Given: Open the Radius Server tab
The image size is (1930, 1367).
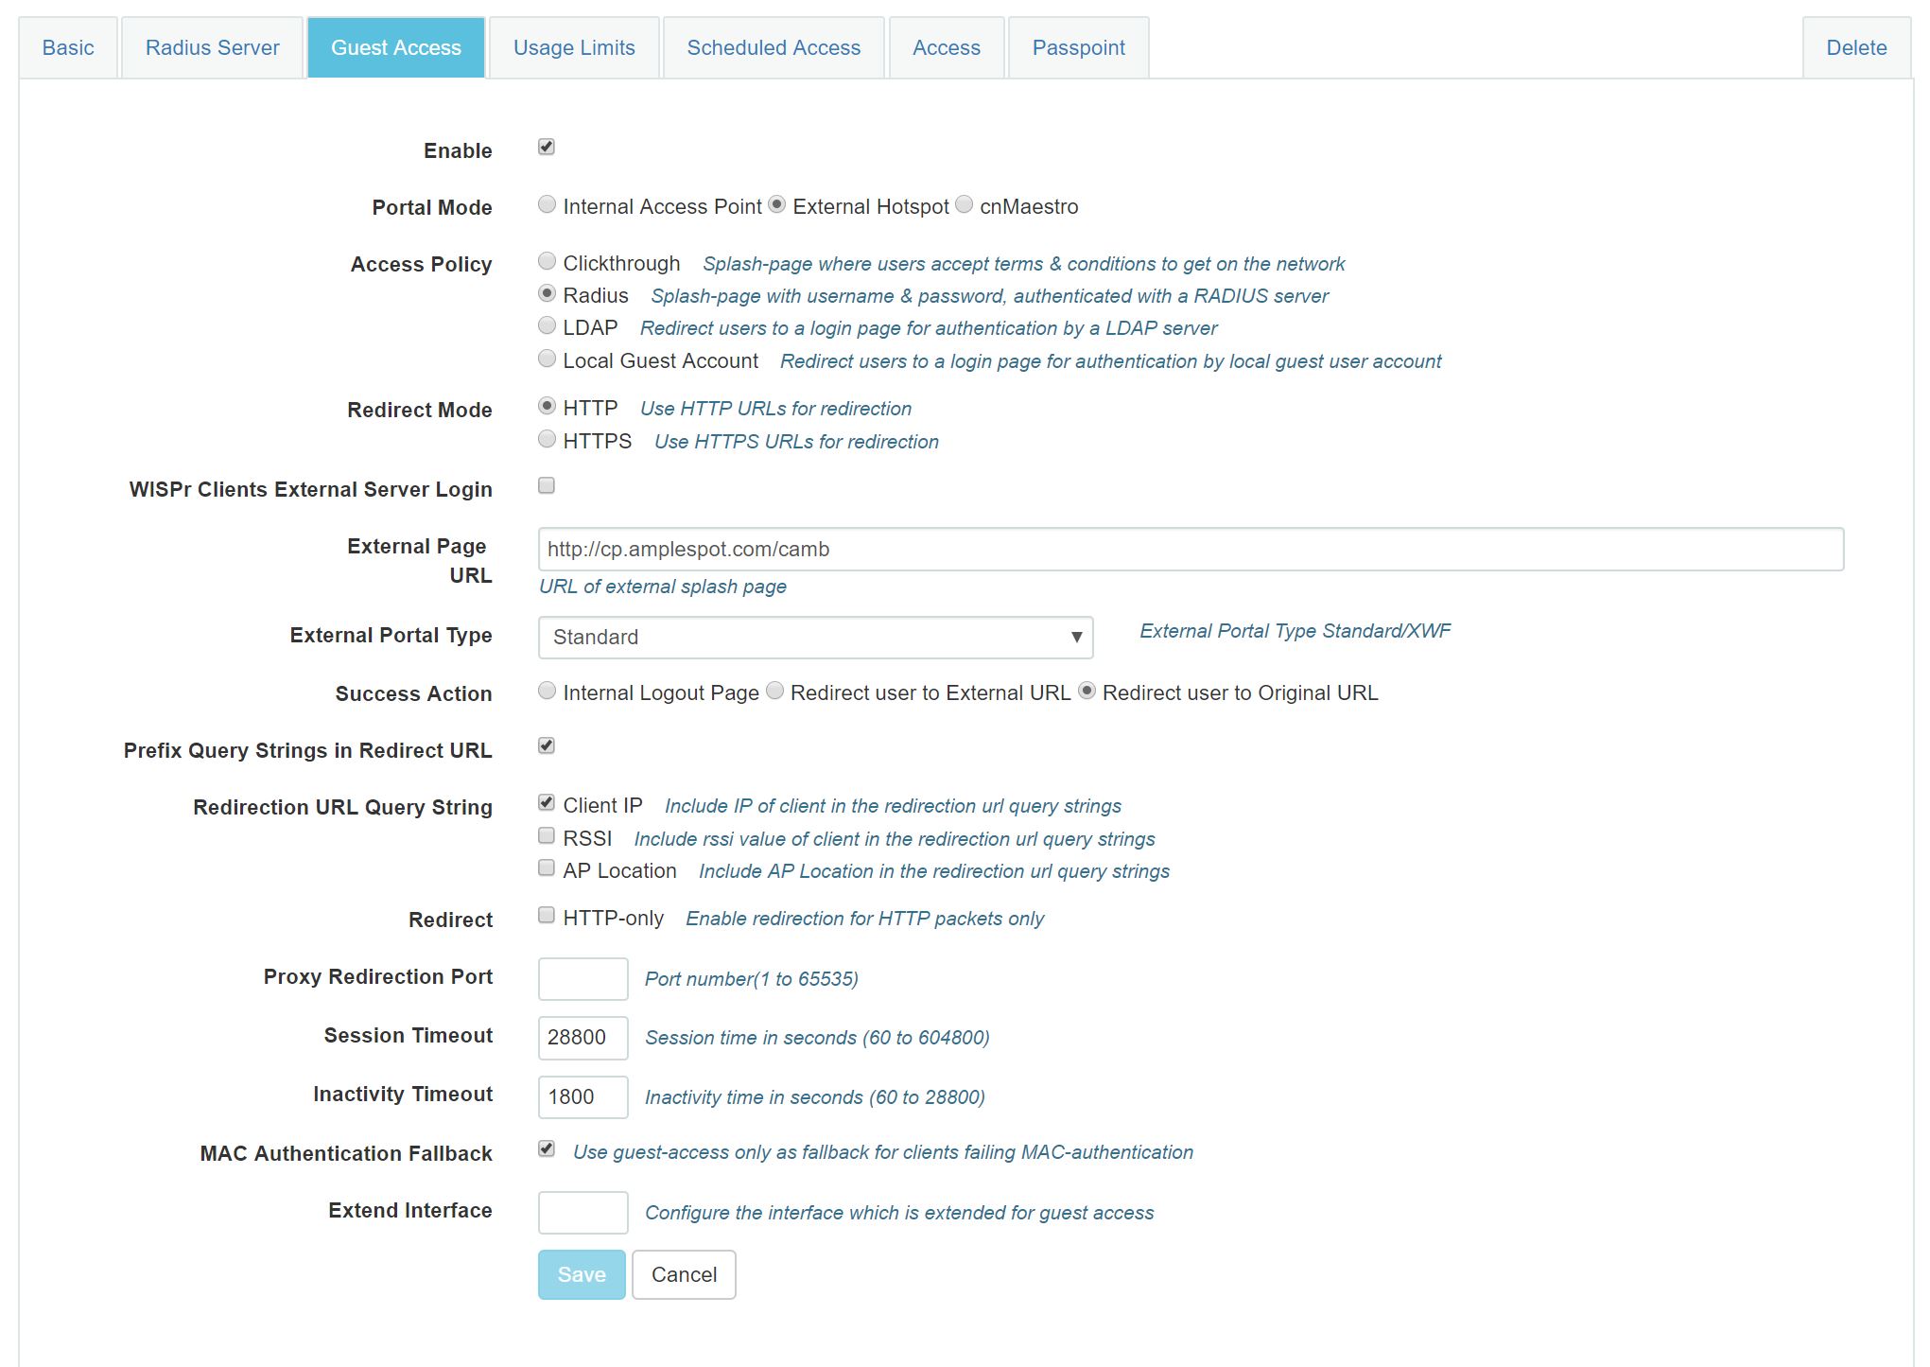Looking at the screenshot, I should click(212, 48).
